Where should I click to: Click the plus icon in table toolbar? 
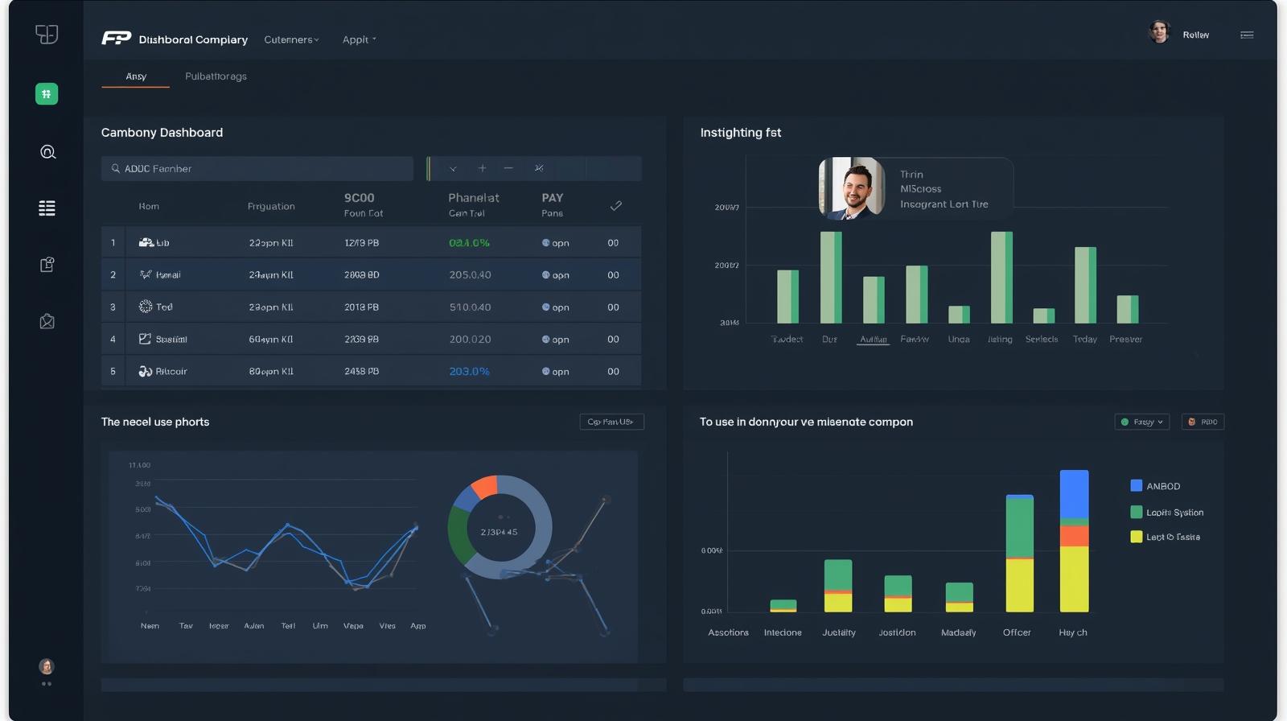click(x=482, y=168)
